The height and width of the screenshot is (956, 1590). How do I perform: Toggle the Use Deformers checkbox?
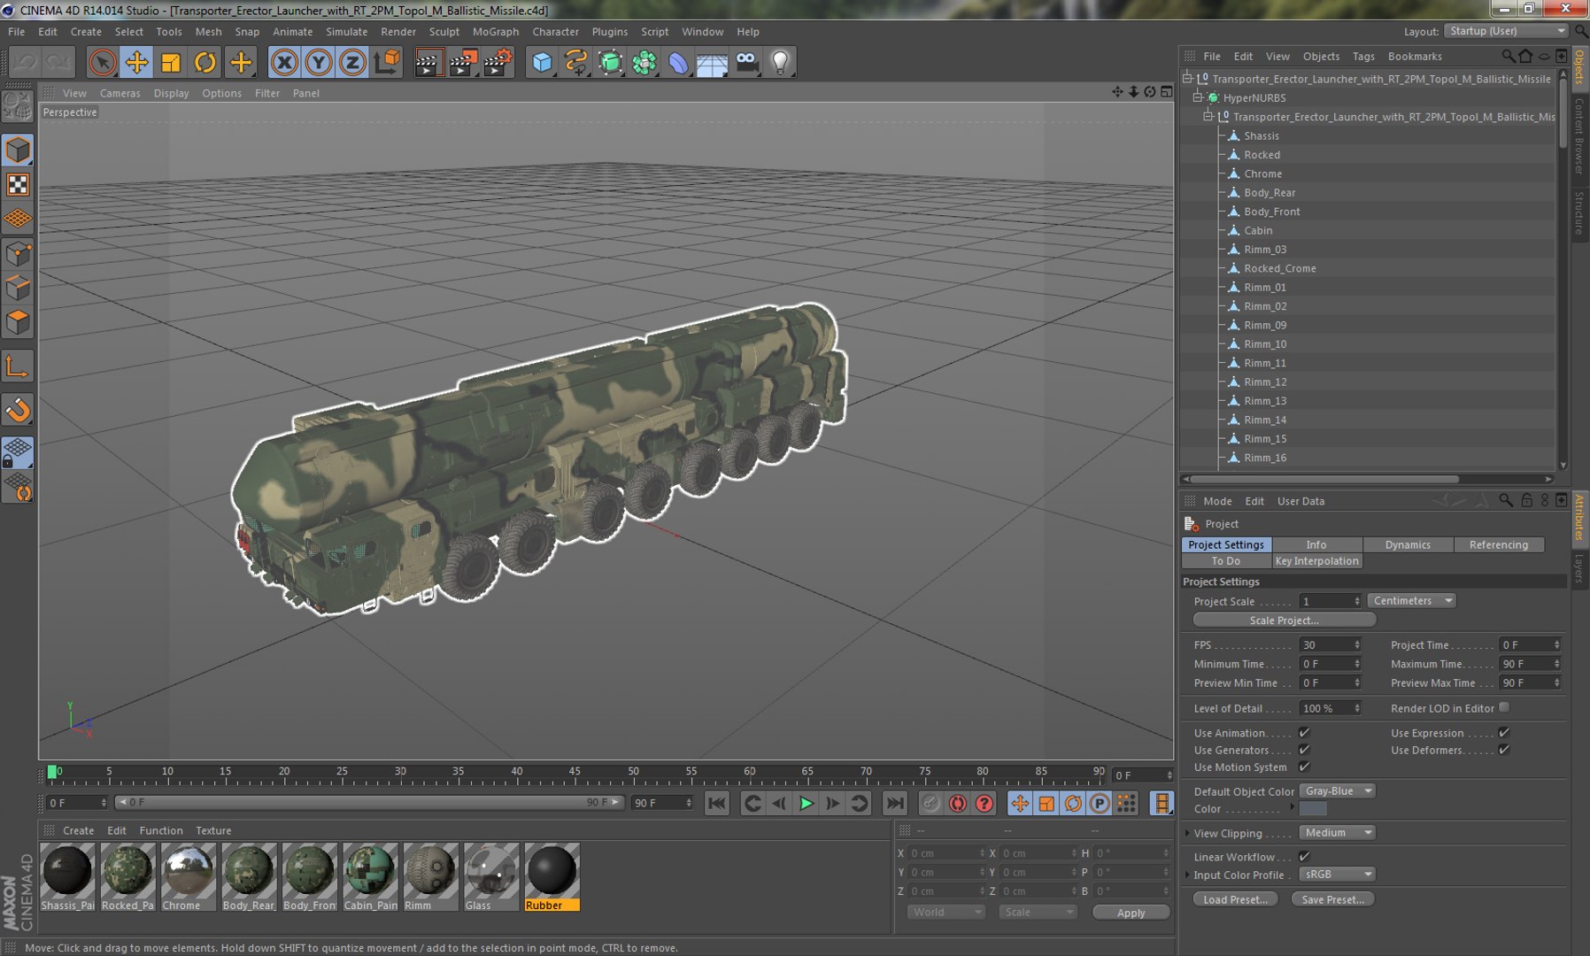[x=1503, y=750]
